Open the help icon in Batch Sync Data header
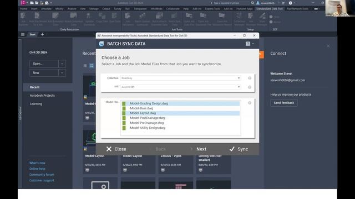 pos(248,44)
